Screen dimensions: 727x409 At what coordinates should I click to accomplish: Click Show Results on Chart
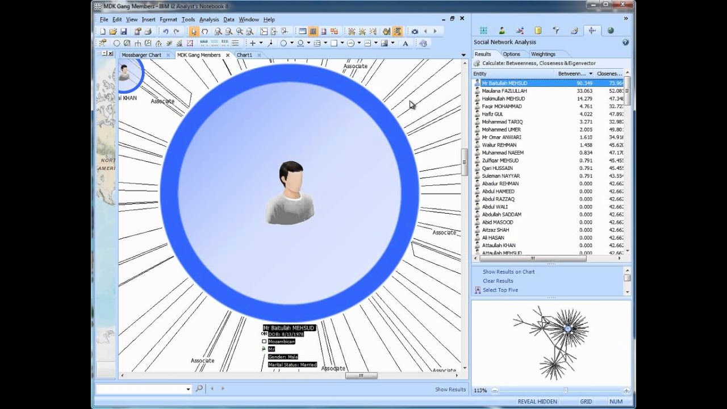click(x=508, y=272)
